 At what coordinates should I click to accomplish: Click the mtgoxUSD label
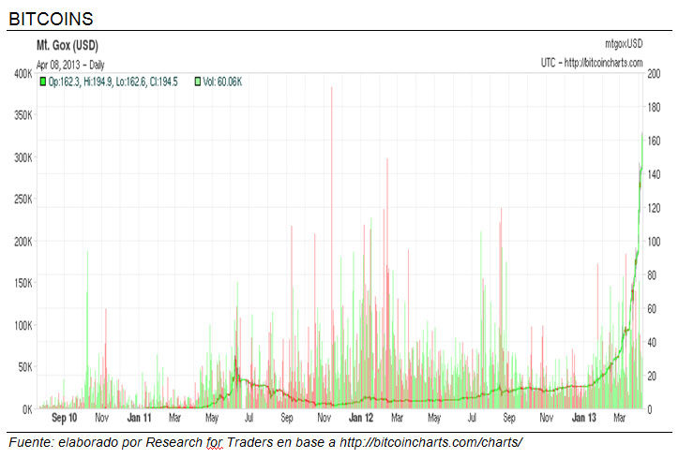[x=624, y=44]
